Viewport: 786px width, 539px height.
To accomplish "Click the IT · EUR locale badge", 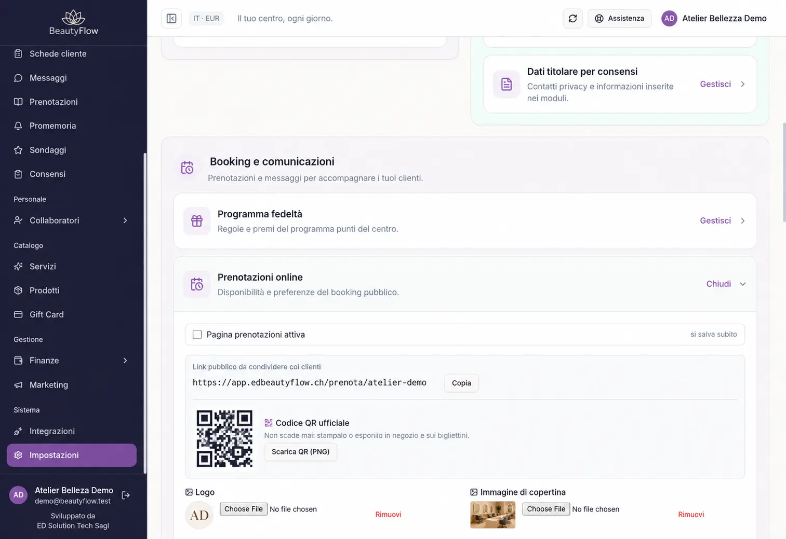I will pyautogui.click(x=206, y=18).
